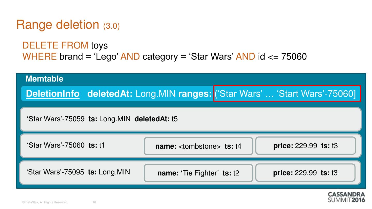Viewport: 372px width, 209px height.
Task: Click the 'Range deletion' slide title
Action: (58, 25)
